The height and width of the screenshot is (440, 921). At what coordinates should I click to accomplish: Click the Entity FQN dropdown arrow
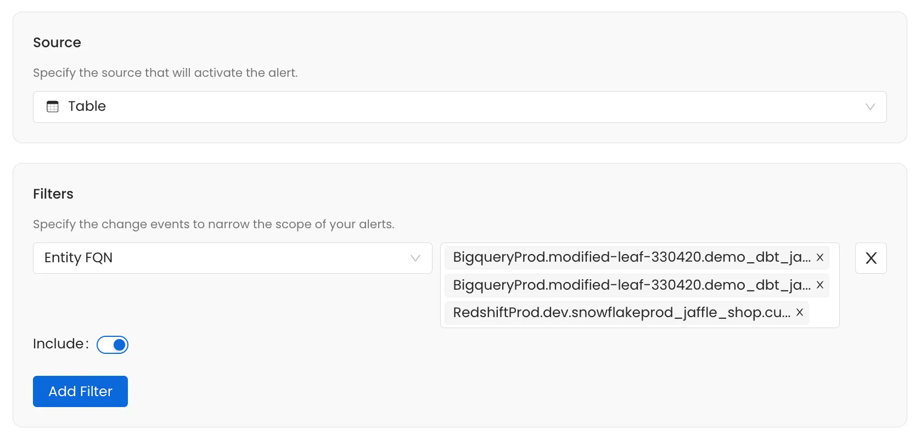[415, 258]
